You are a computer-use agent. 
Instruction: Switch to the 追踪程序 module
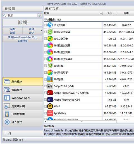23,90
